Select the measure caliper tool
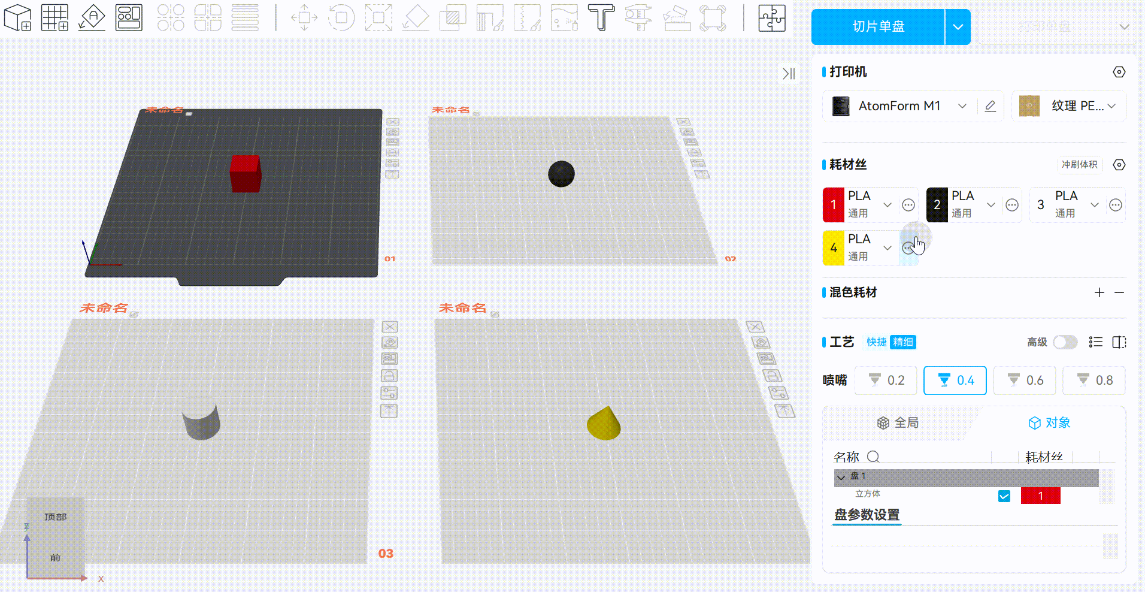 click(638, 18)
